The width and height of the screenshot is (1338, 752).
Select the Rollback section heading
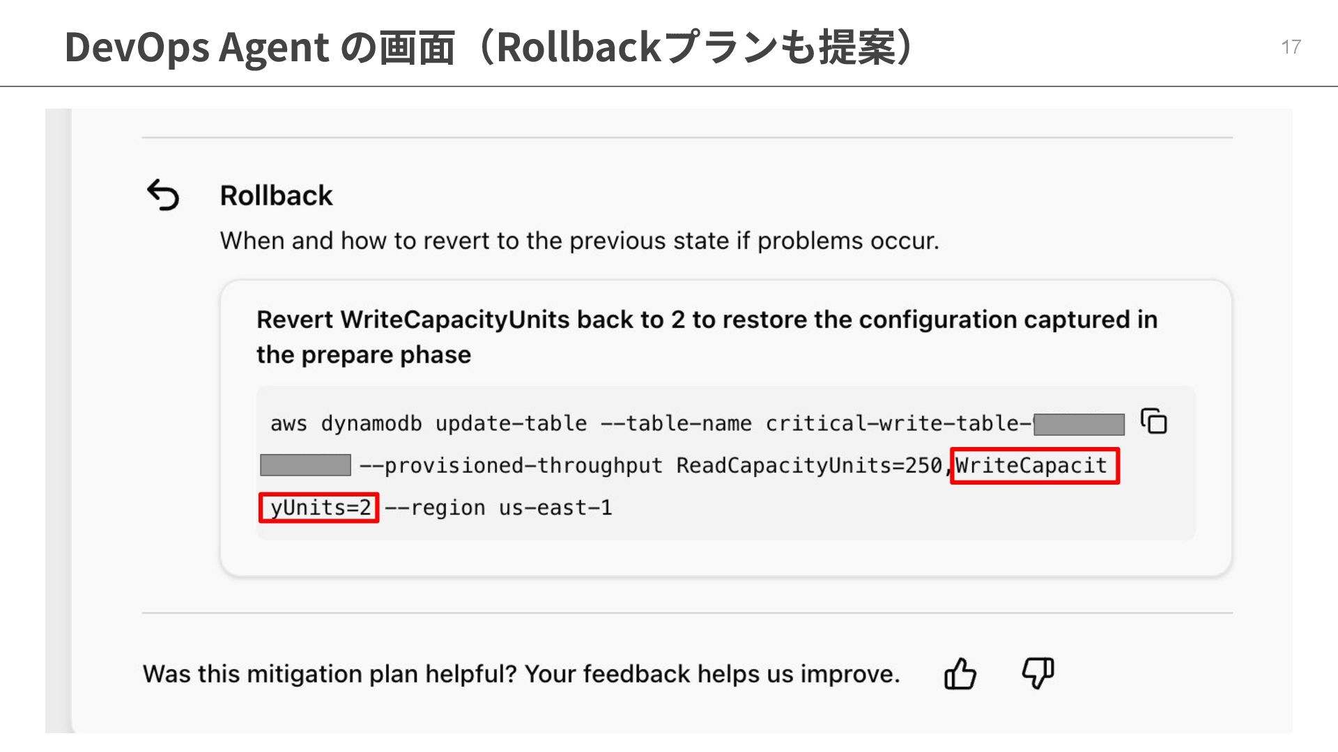pyautogui.click(x=276, y=196)
